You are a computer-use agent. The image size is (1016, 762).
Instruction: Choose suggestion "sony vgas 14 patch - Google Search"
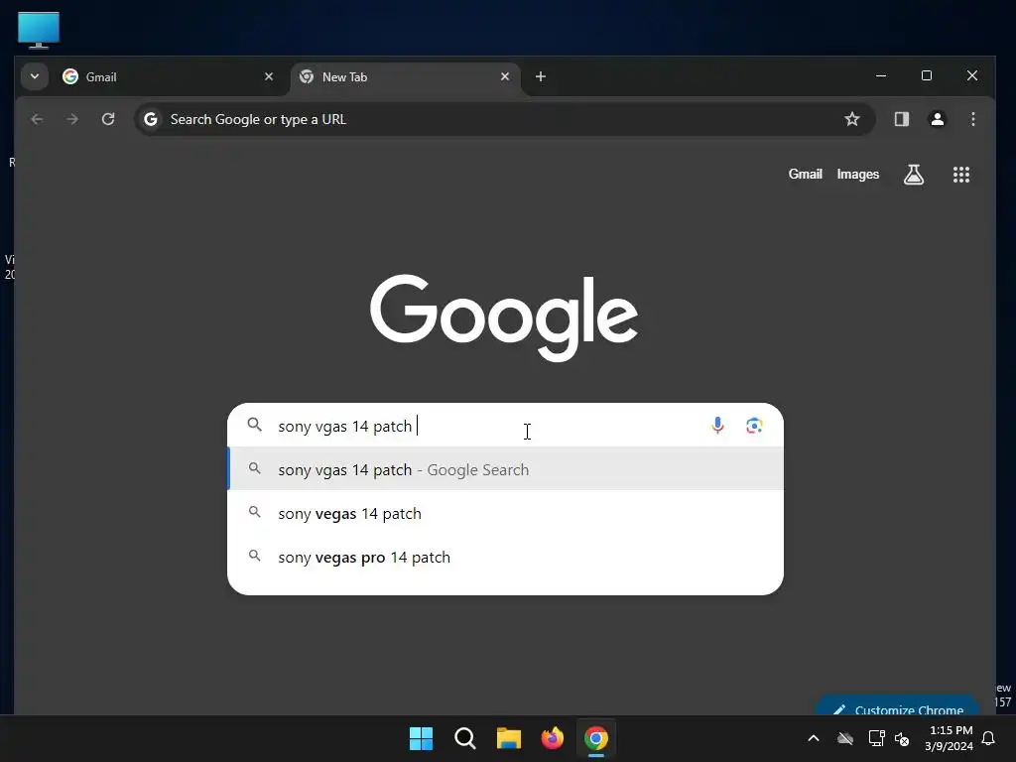click(x=505, y=469)
